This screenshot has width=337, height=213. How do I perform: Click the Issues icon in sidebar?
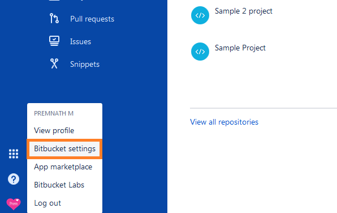[x=54, y=41]
